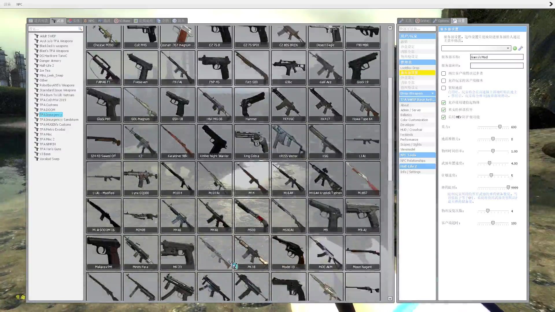Viewport: 555px width, 312px height.
Task: Disable 真实的掉落伤害 checkbox
Action: (x=443, y=110)
